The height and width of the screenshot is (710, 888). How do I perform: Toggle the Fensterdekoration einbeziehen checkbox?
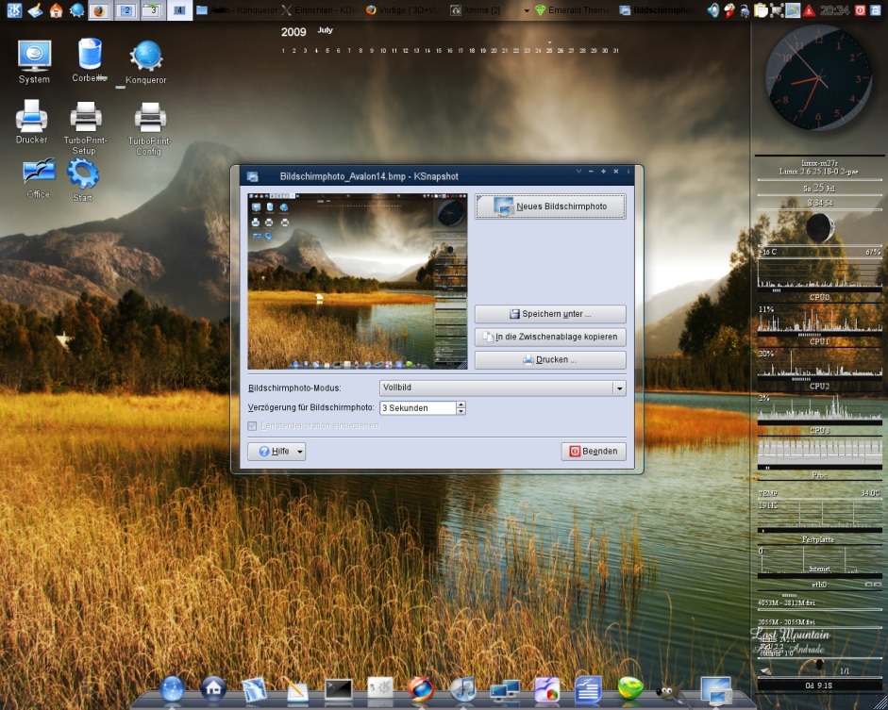click(x=252, y=426)
